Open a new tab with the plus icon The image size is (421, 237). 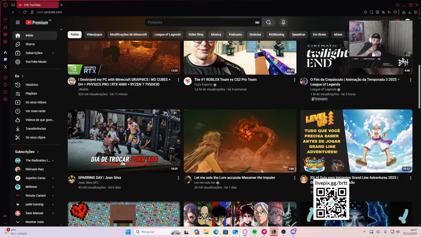(62, 5)
